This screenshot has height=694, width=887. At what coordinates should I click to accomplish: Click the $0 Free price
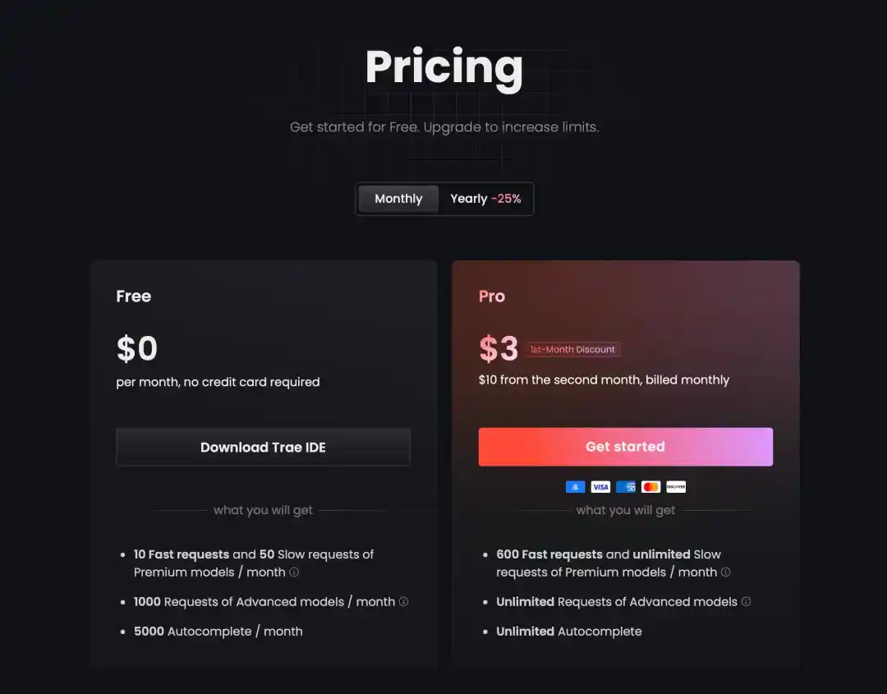137,348
